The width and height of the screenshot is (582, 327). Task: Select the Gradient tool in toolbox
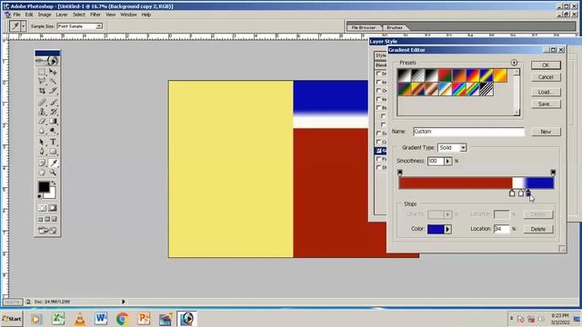[x=53, y=121]
